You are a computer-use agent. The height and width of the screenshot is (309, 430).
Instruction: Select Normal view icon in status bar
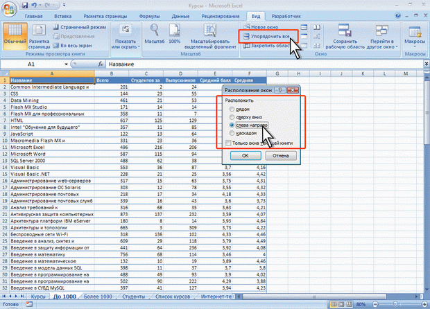pyautogui.click(x=334, y=304)
